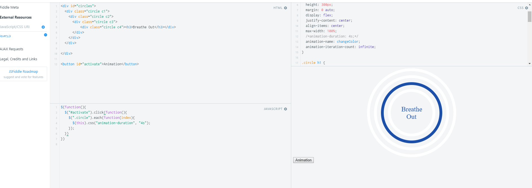This screenshot has height=188, width=532.
Task: Open the jquery.js resource link
Action: (x=6, y=36)
